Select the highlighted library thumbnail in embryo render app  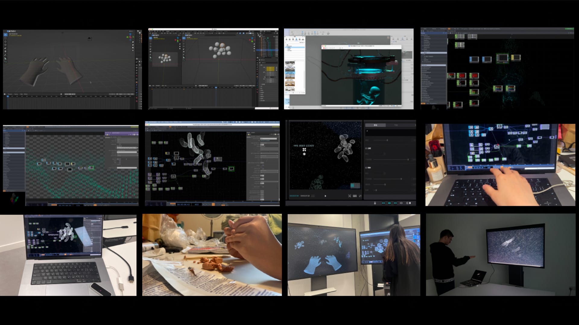point(290,70)
